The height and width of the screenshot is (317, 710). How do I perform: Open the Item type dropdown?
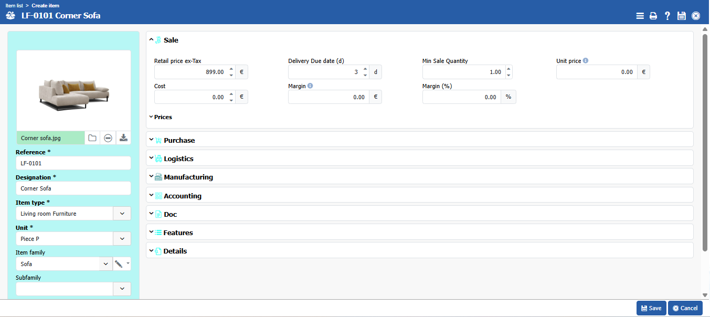pos(122,214)
